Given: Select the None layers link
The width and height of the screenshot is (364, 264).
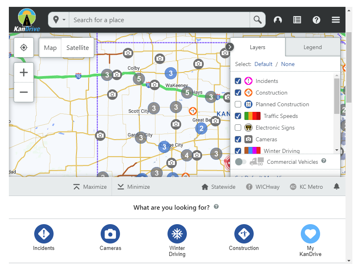Looking at the screenshot, I should click(287, 64).
